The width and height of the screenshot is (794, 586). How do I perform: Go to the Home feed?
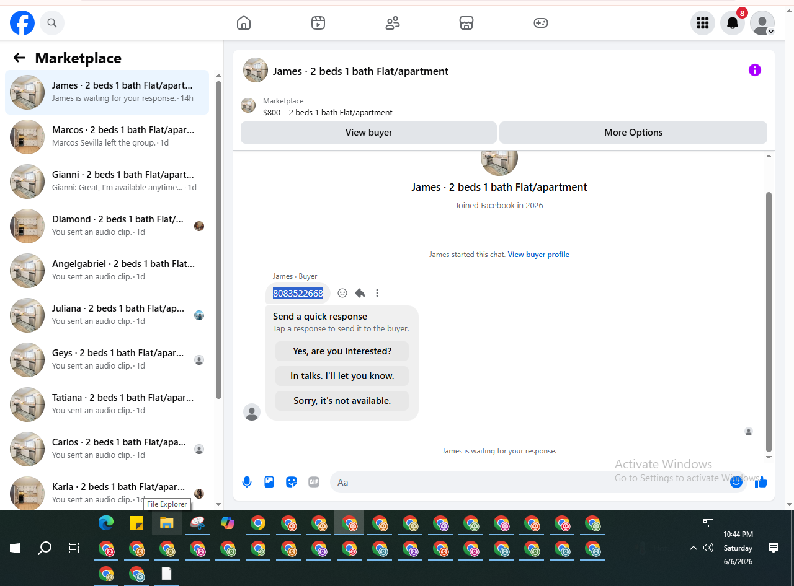click(244, 23)
